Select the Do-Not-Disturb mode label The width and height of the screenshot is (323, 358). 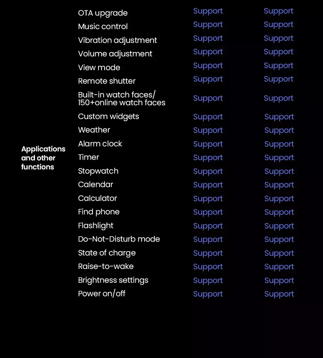[x=119, y=239]
